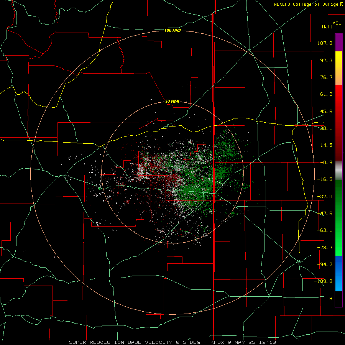
Task: Click the -47.6 legend value
Action: coord(325,214)
